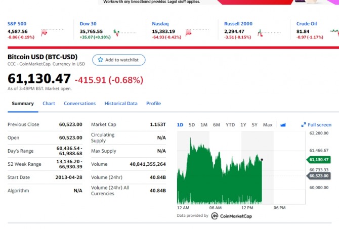
Task: Click the Start Date 2013-04-28
Action: [69, 177]
